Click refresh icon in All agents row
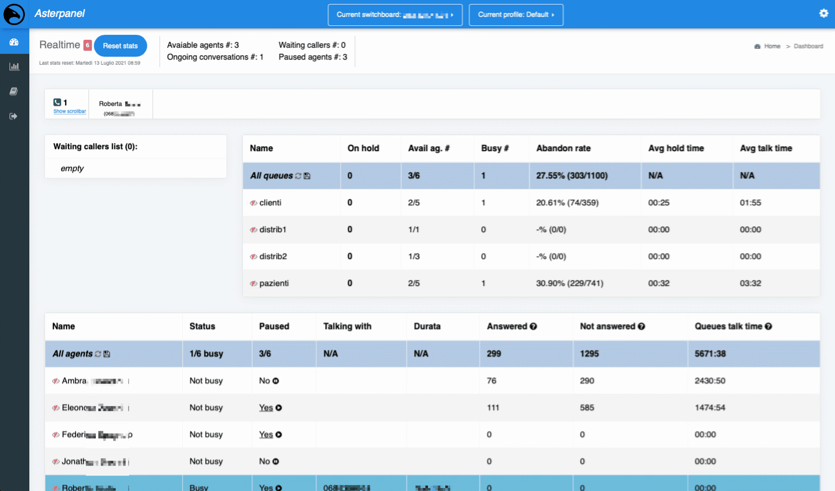This screenshot has width=835, height=491. (x=98, y=354)
